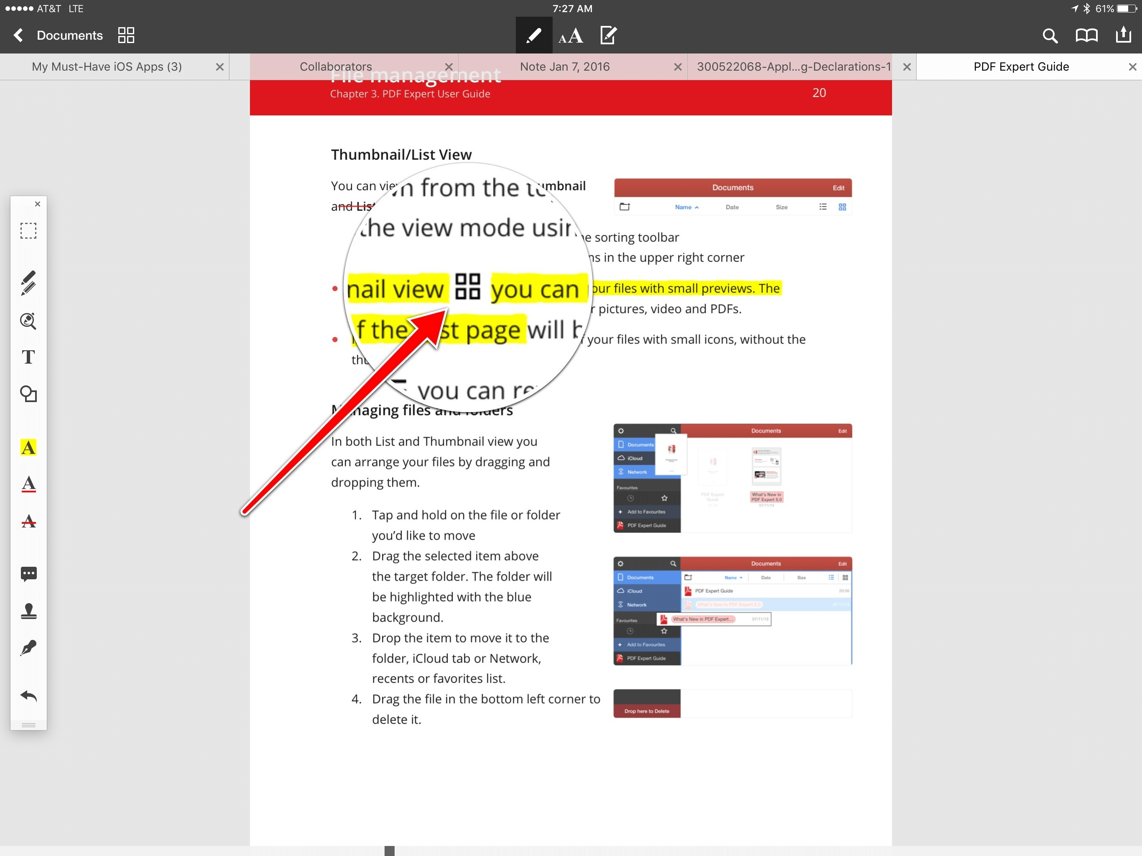Screen dimensions: 1142x856
Task: Tap the share export icon
Action: (1124, 35)
